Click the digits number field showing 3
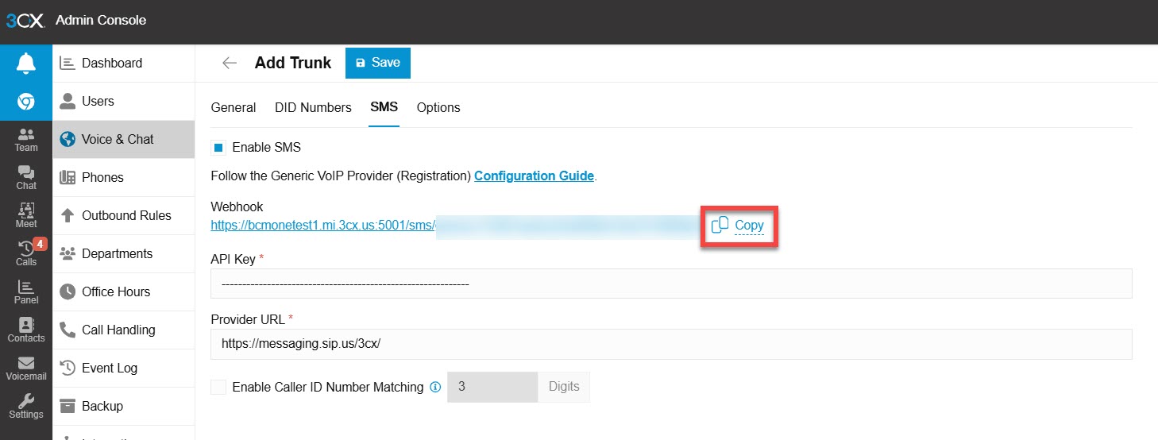 point(493,387)
